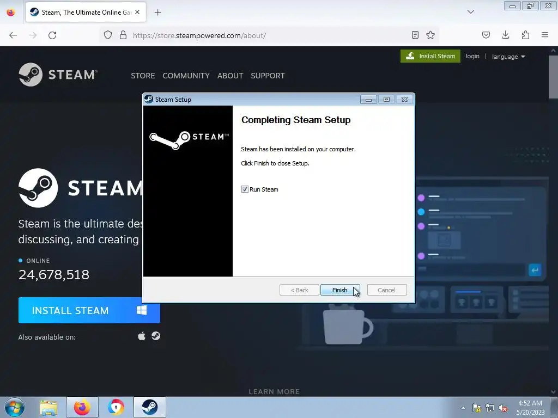Viewport: 558px width, 418px height.
Task: Click the Firefox icon left of the tab strip
Action: pyautogui.click(x=11, y=12)
